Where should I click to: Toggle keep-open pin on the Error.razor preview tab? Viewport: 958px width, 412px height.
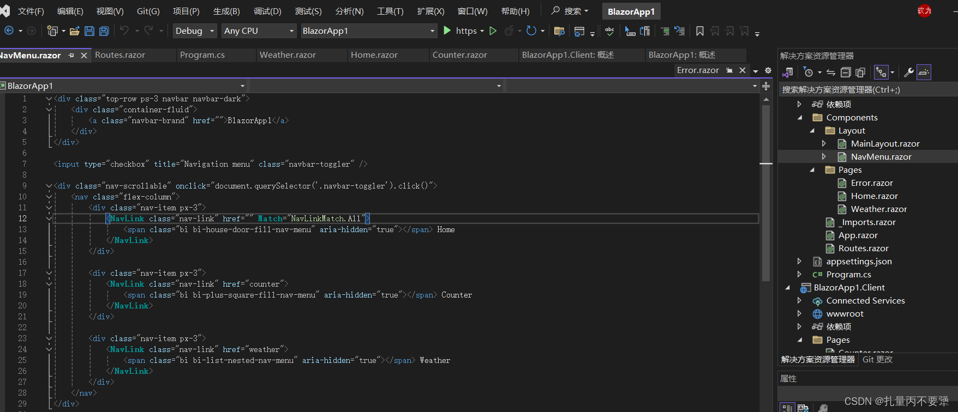[x=729, y=70]
